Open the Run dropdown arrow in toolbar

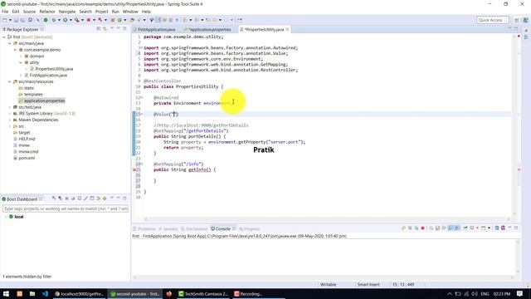pyautogui.click(x=71, y=20)
